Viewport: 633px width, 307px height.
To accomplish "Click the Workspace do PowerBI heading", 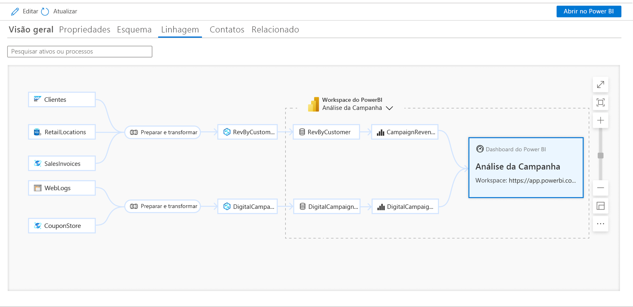I will (352, 100).
